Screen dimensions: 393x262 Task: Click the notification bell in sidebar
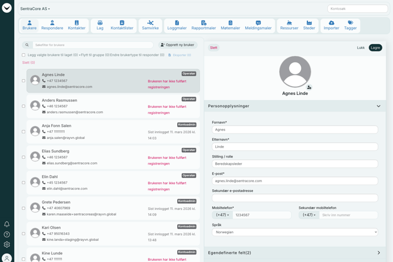pos(7,224)
